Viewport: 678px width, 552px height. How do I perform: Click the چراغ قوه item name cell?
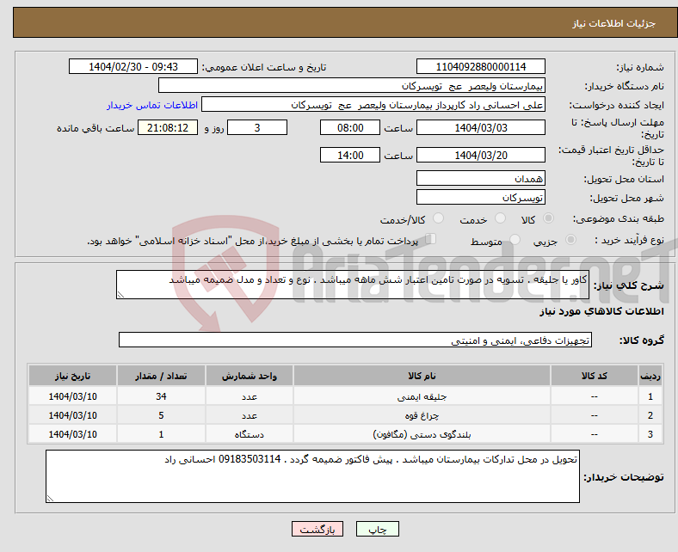pyautogui.click(x=422, y=415)
